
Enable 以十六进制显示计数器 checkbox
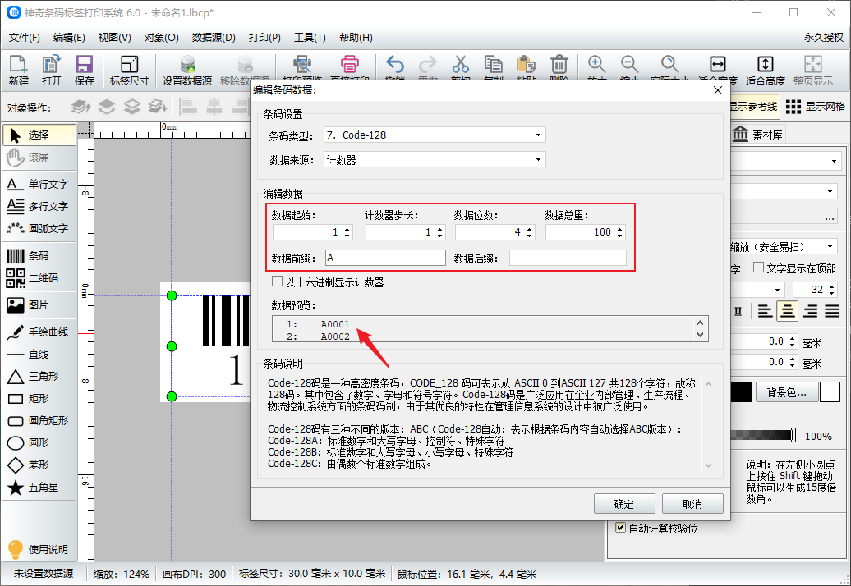278,282
